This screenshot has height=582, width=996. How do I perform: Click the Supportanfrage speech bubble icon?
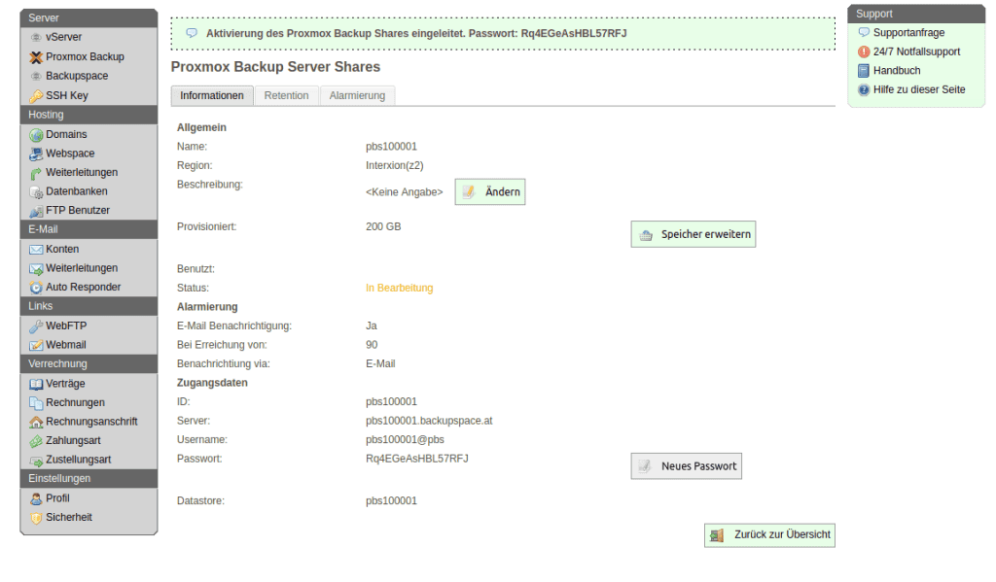(864, 32)
